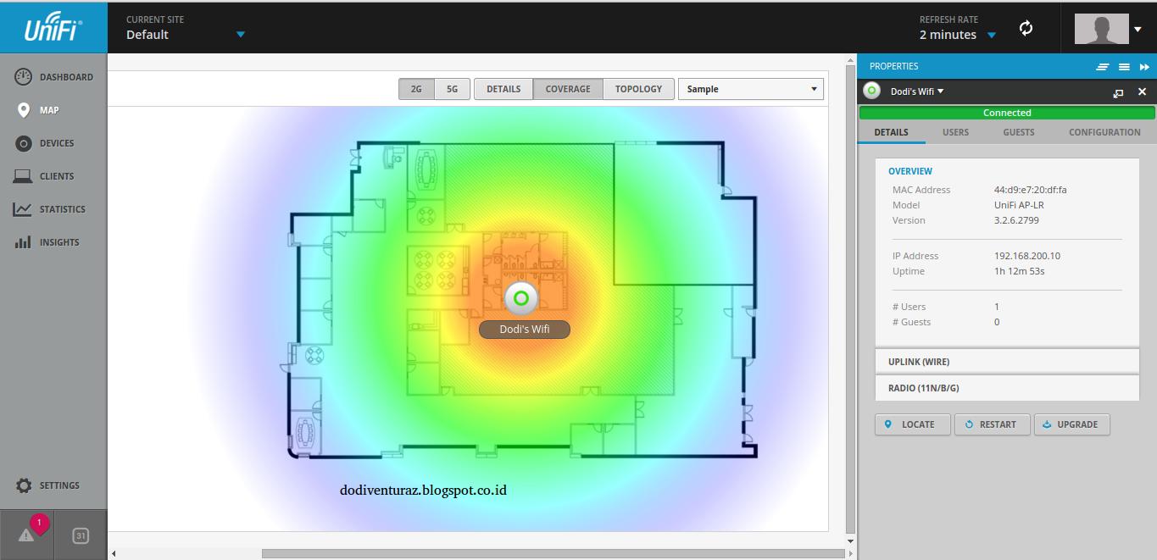This screenshot has height=560, width=1157.
Task: Pop out the Dodi's Wifi properties window
Action: coord(1118,92)
